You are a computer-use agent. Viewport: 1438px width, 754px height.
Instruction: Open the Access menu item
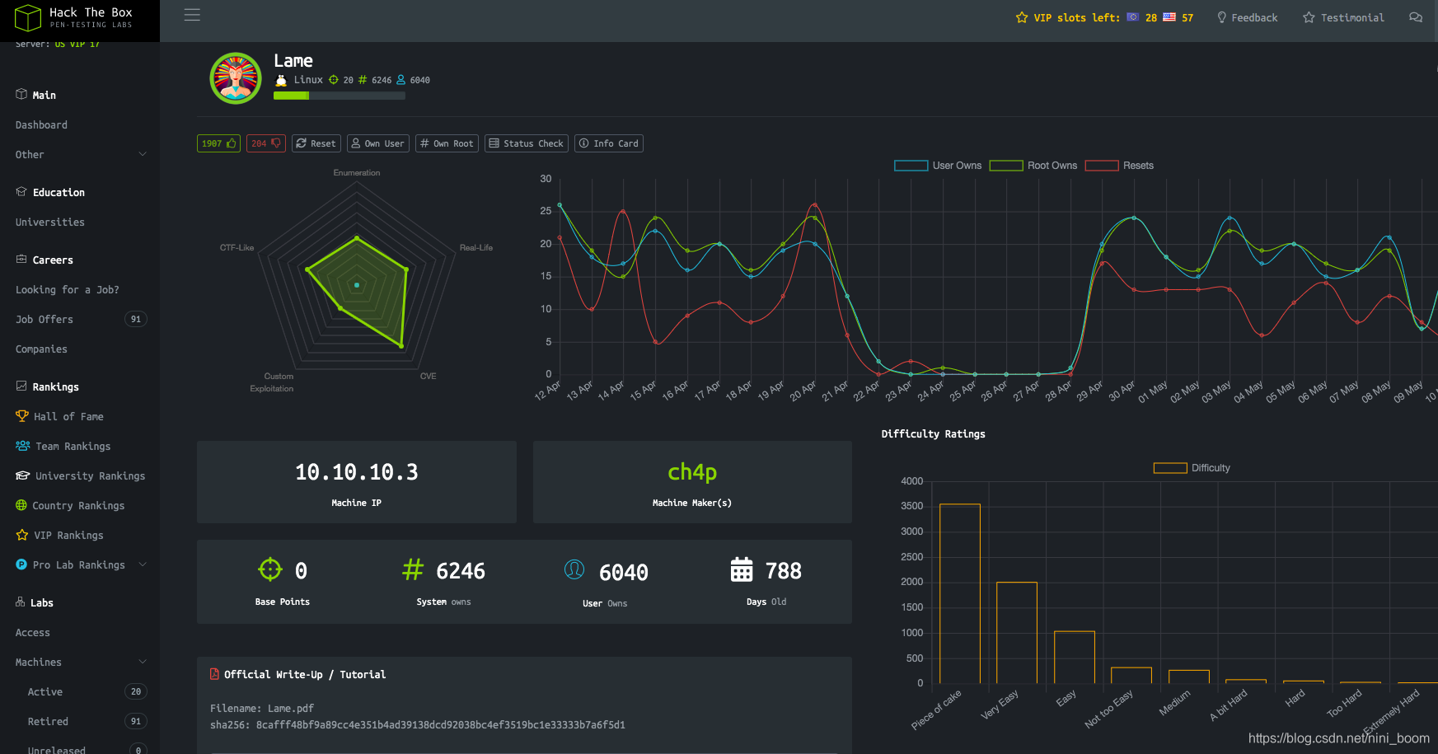click(x=33, y=633)
